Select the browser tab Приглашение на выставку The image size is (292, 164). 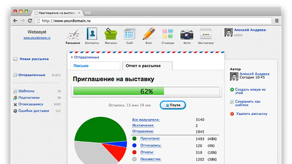point(57,13)
